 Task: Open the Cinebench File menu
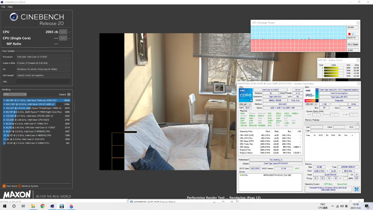[3, 7]
